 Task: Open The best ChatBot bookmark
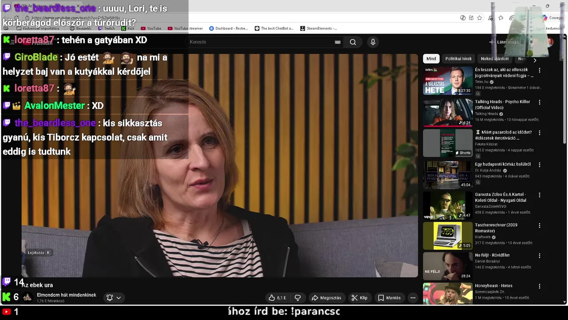[274, 28]
